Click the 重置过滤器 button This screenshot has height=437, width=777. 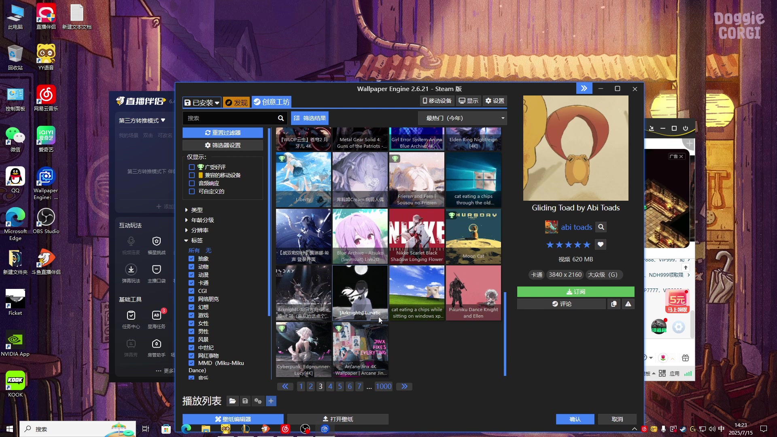tap(223, 133)
